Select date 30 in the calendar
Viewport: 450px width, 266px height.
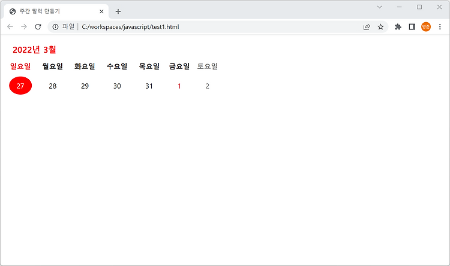117,86
